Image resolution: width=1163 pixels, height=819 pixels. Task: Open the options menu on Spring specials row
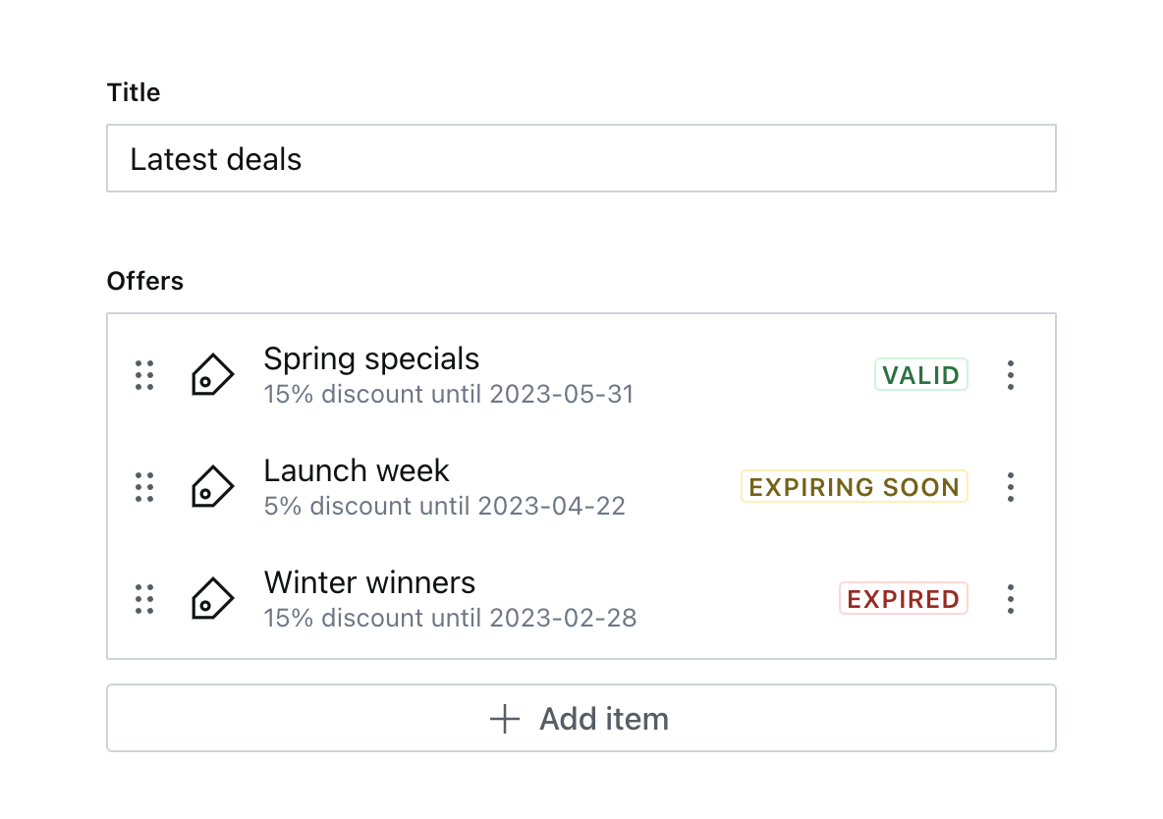click(x=1011, y=374)
